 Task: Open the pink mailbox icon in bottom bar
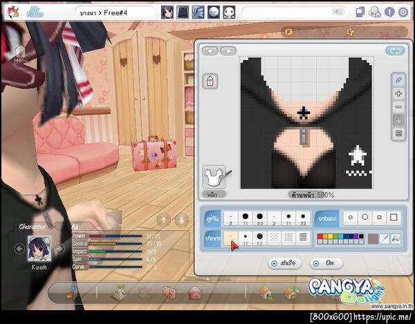pyautogui.click(x=195, y=293)
